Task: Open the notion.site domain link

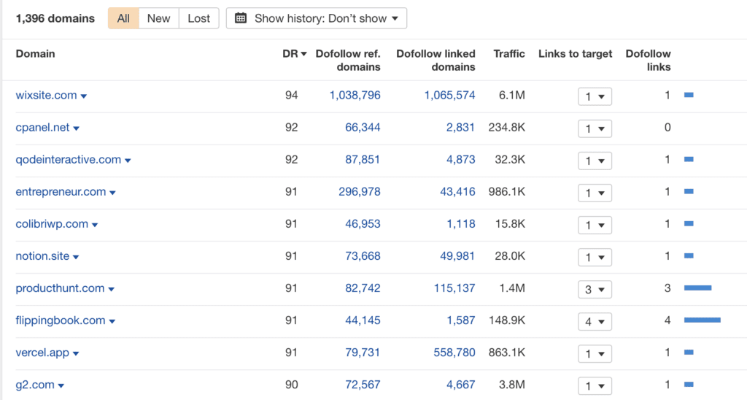Action: [42, 256]
